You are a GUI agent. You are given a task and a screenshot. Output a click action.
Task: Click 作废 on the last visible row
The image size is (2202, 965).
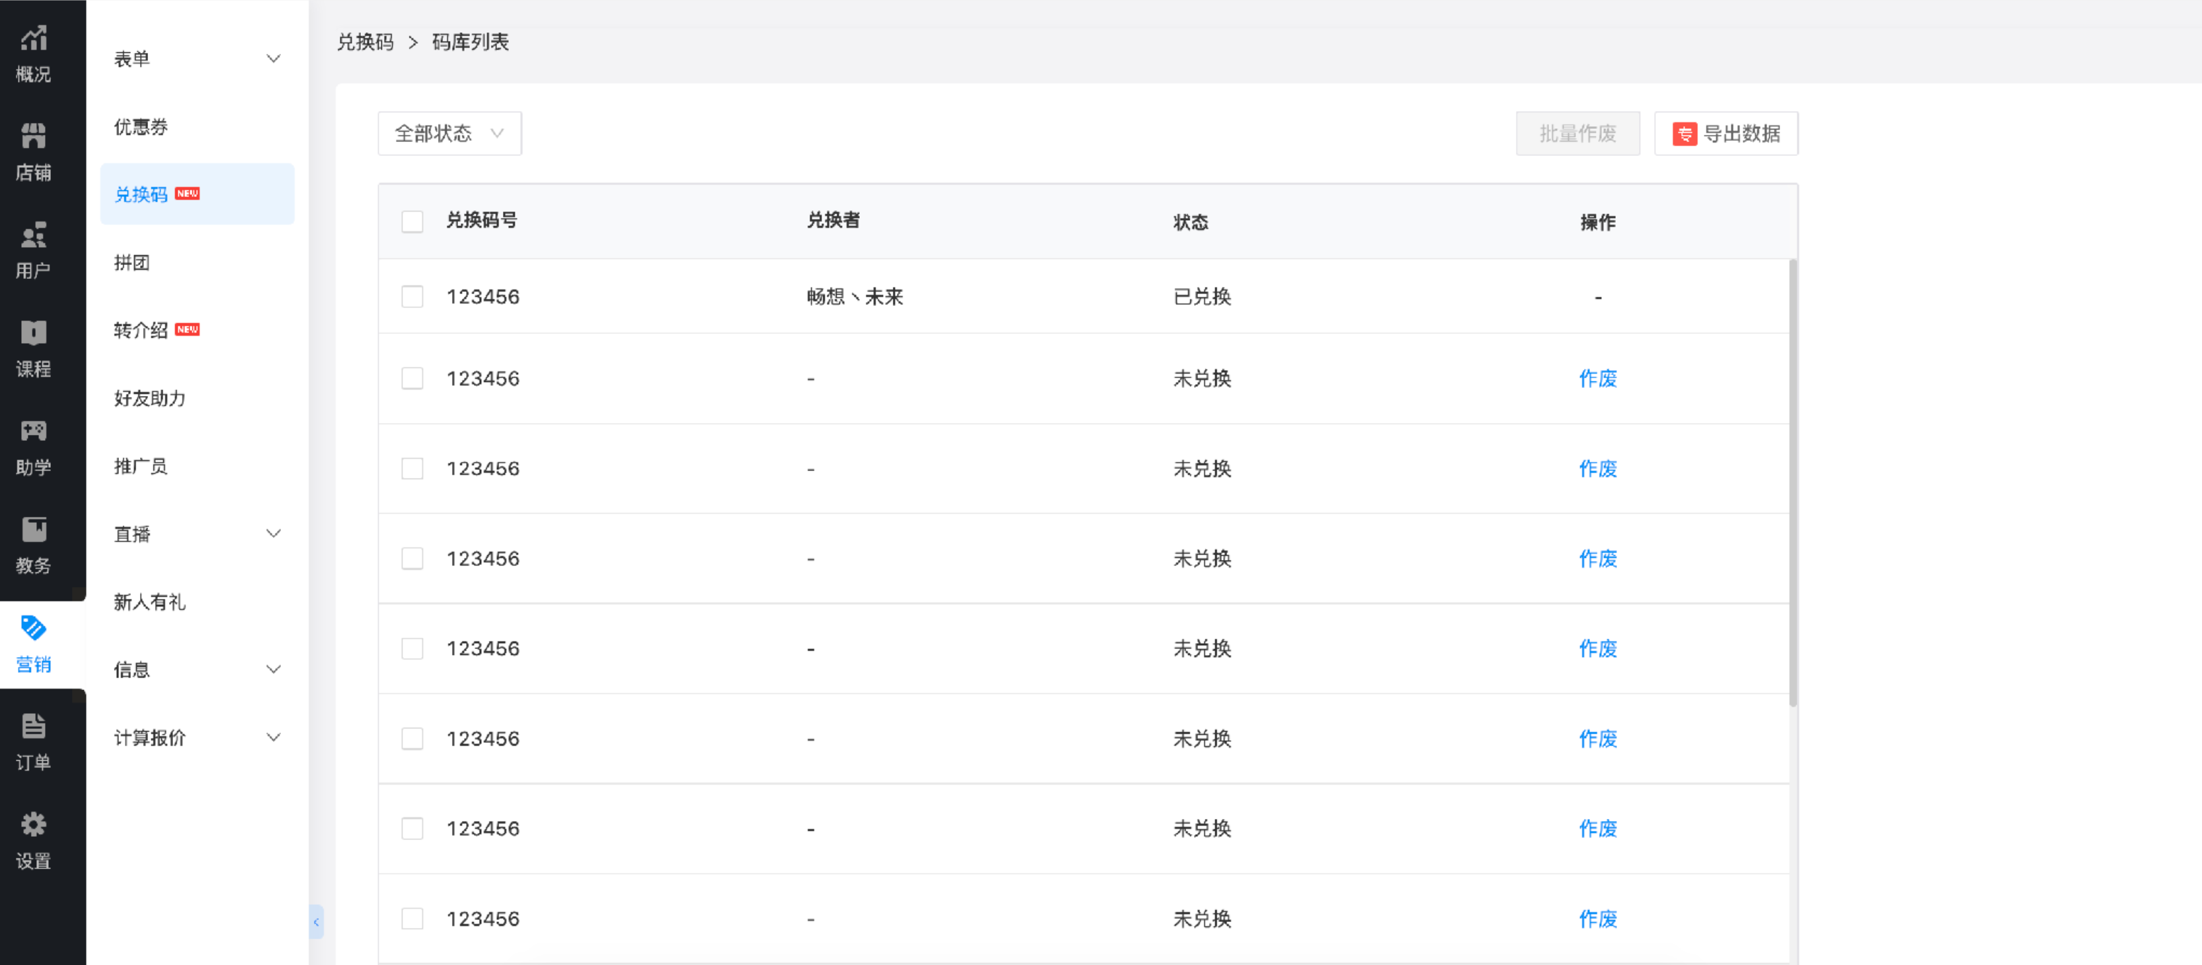[1598, 919]
